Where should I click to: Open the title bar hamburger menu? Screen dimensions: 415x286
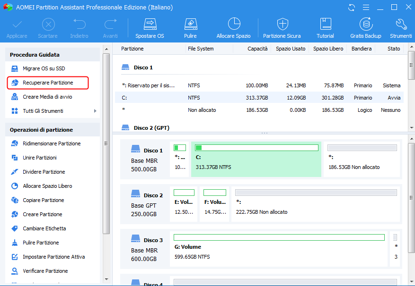pyautogui.click(x=366, y=8)
